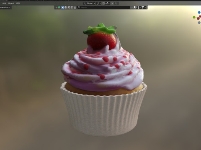Click the green Y axis on the gizmo
The image size is (201, 150).
pyautogui.click(x=194, y=17)
